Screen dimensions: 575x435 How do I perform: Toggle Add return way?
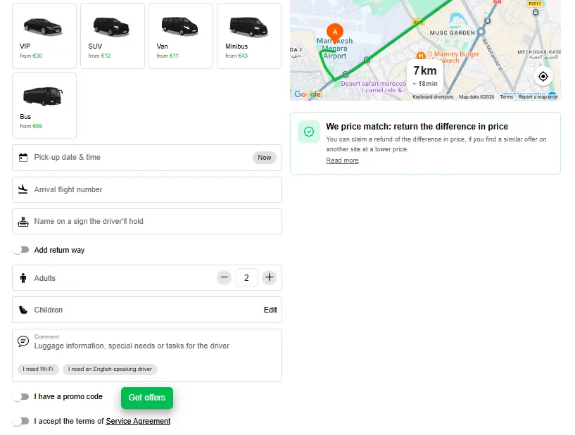21,250
